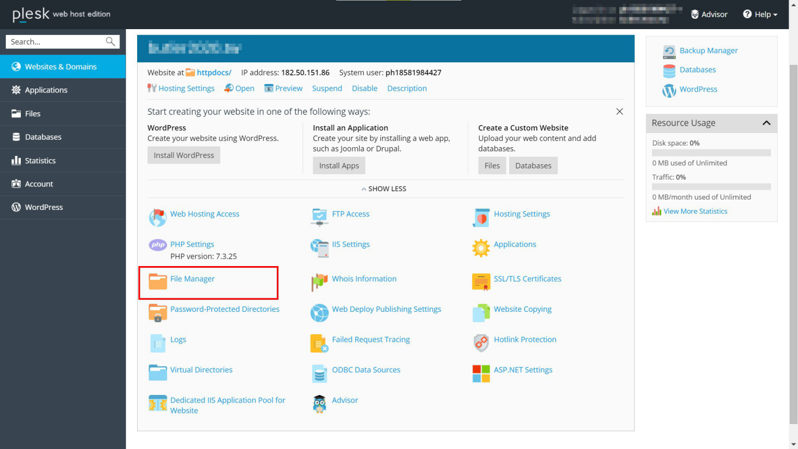Image resolution: width=798 pixels, height=449 pixels.
Task: Click the Traffic usage progress bar
Action: pos(711,187)
